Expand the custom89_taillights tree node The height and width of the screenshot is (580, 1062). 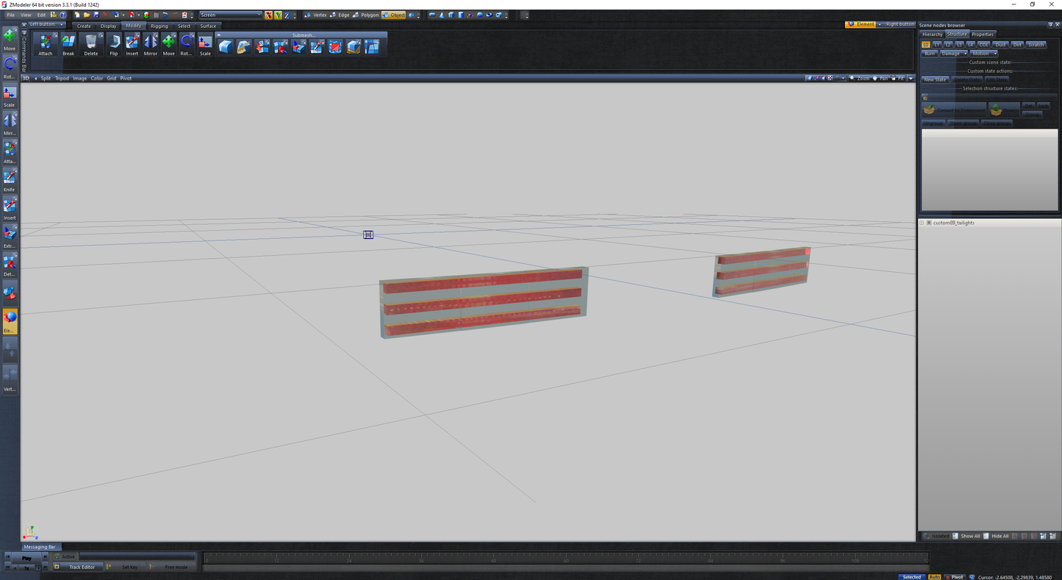click(x=922, y=223)
